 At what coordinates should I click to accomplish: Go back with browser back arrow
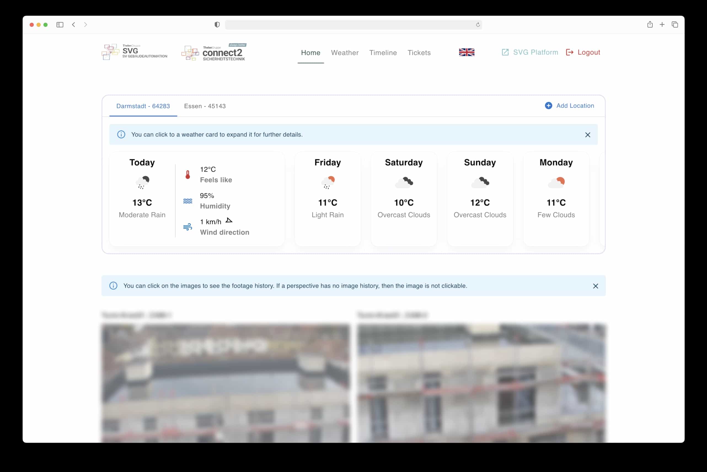[x=74, y=25]
